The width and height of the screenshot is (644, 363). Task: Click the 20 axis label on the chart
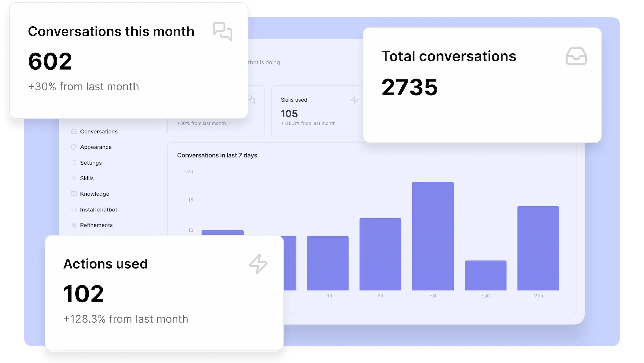190,171
